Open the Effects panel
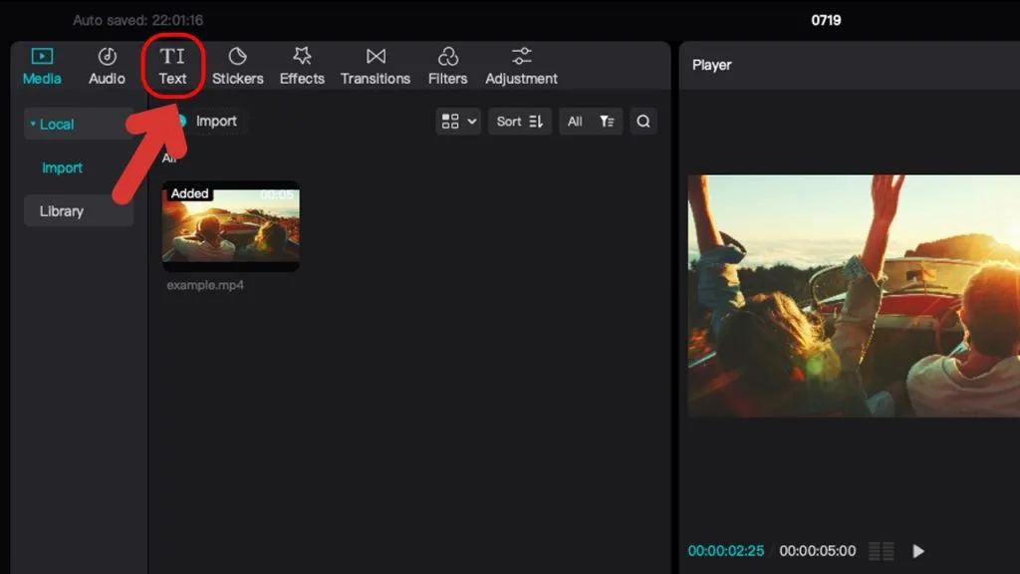 tap(302, 66)
